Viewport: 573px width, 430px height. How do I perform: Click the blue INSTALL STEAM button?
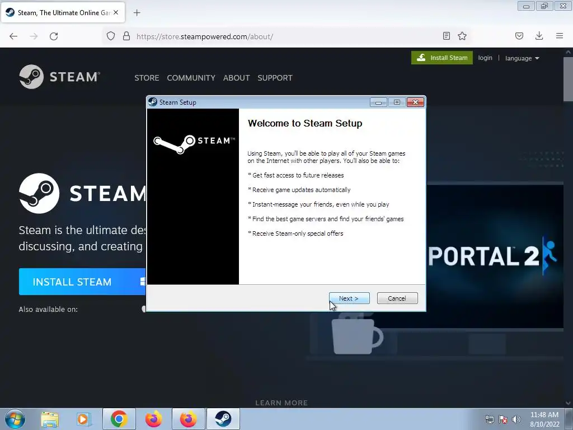[82, 282]
